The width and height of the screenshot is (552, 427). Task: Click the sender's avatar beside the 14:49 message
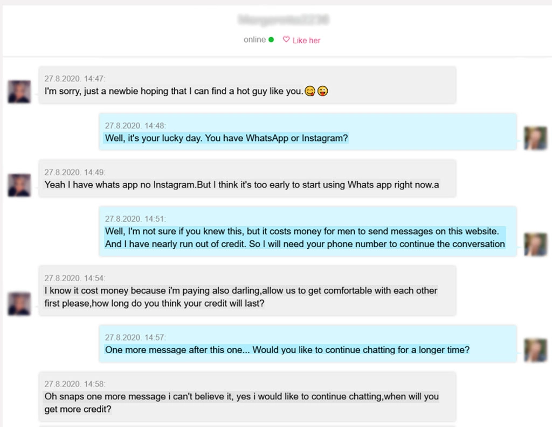click(x=18, y=185)
